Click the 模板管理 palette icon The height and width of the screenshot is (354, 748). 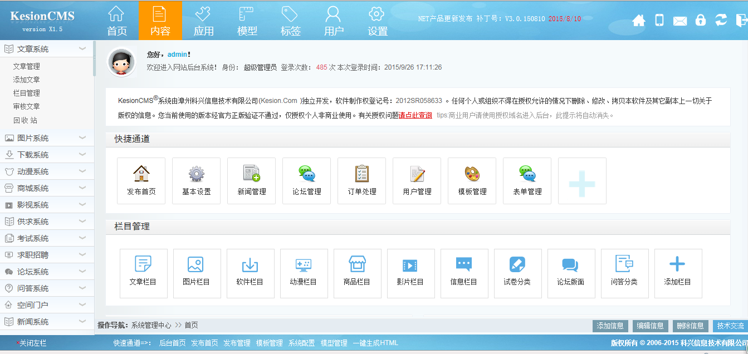[472, 180]
